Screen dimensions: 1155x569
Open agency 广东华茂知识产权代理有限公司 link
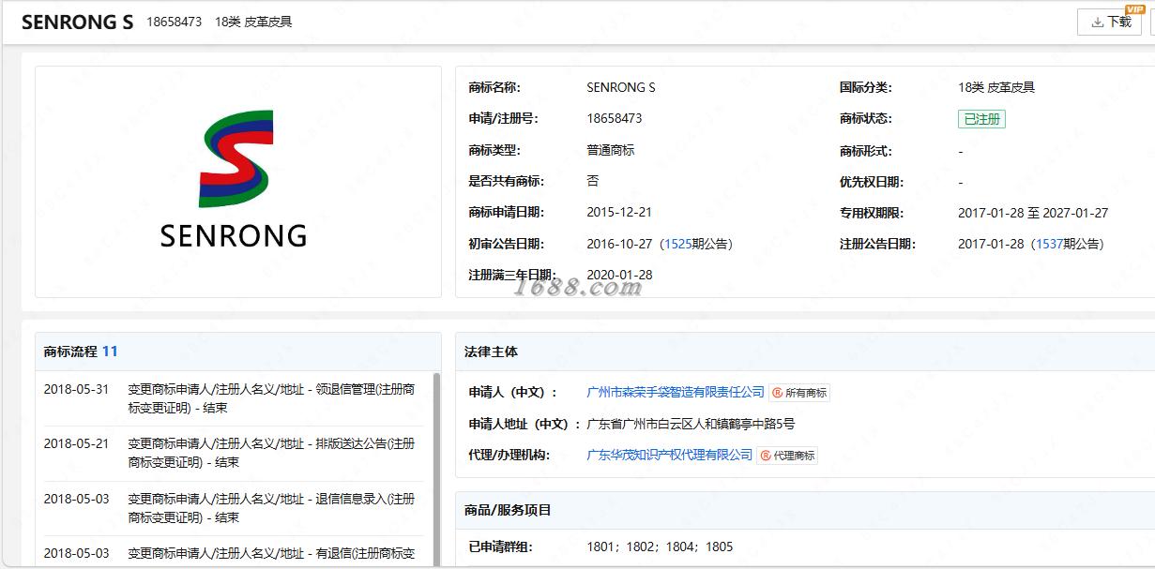tap(669, 455)
